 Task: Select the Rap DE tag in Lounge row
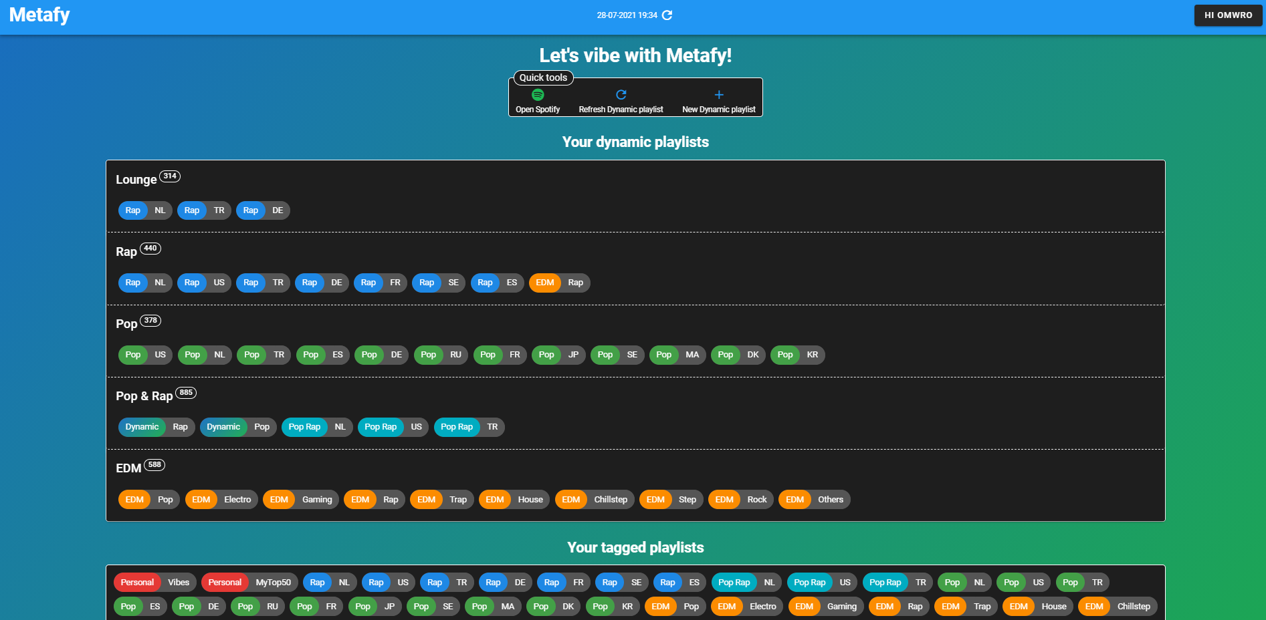coord(263,210)
